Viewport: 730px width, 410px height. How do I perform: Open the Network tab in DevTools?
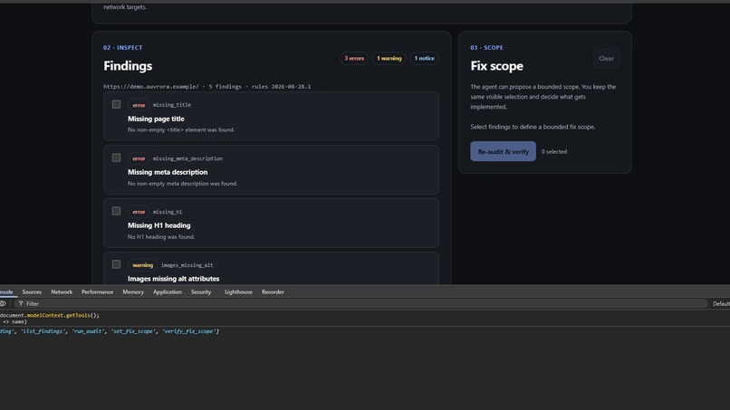pyautogui.click(x=62, y=292)
